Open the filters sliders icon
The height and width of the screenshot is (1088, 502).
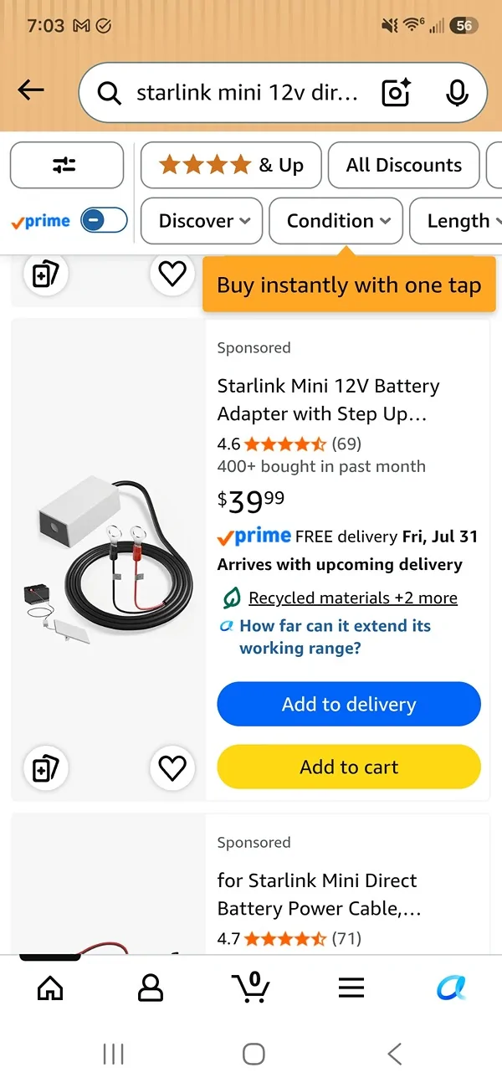[67, 165]
